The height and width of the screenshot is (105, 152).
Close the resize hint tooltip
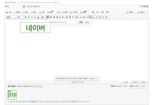pos(97,79)
